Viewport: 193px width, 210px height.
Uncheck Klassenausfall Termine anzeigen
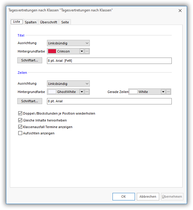coord(20,127)
